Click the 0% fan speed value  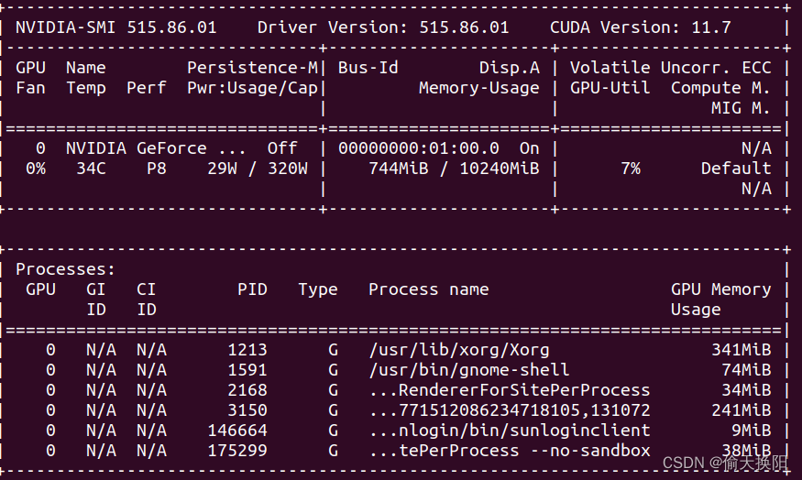[x=36, y=169]
